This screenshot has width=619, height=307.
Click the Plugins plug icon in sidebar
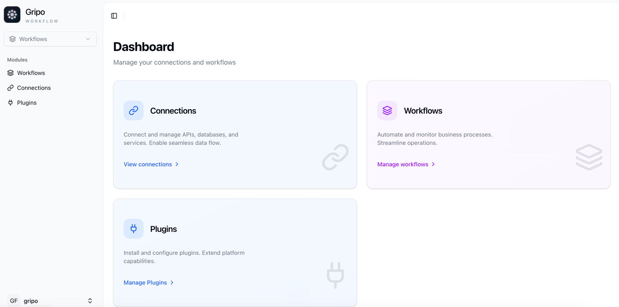point(10,103)
